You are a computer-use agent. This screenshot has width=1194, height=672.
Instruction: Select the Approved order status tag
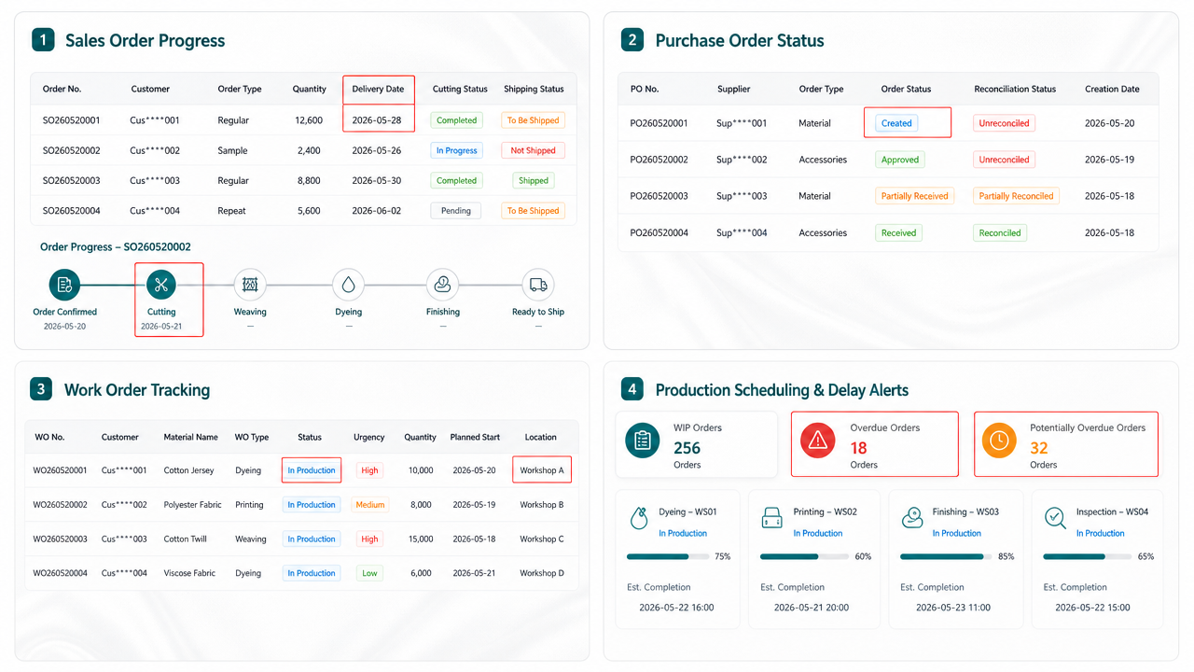(900, 160)
